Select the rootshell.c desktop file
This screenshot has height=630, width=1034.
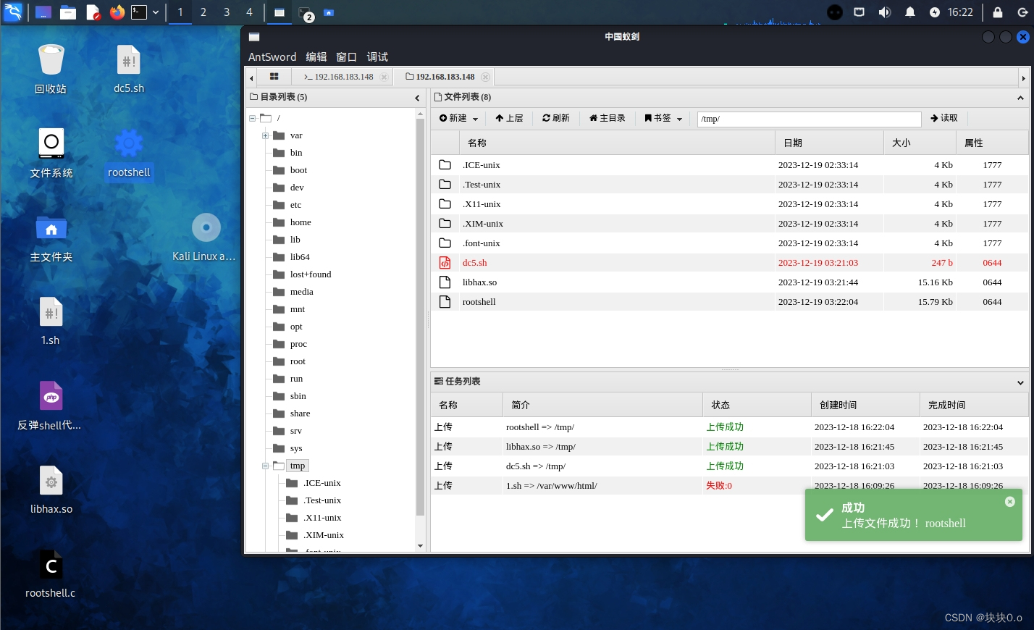(x=51, y=574)
